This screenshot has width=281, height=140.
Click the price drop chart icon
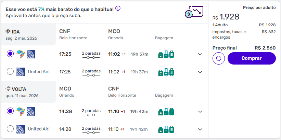pyautogui.click(x=193, y=13)
